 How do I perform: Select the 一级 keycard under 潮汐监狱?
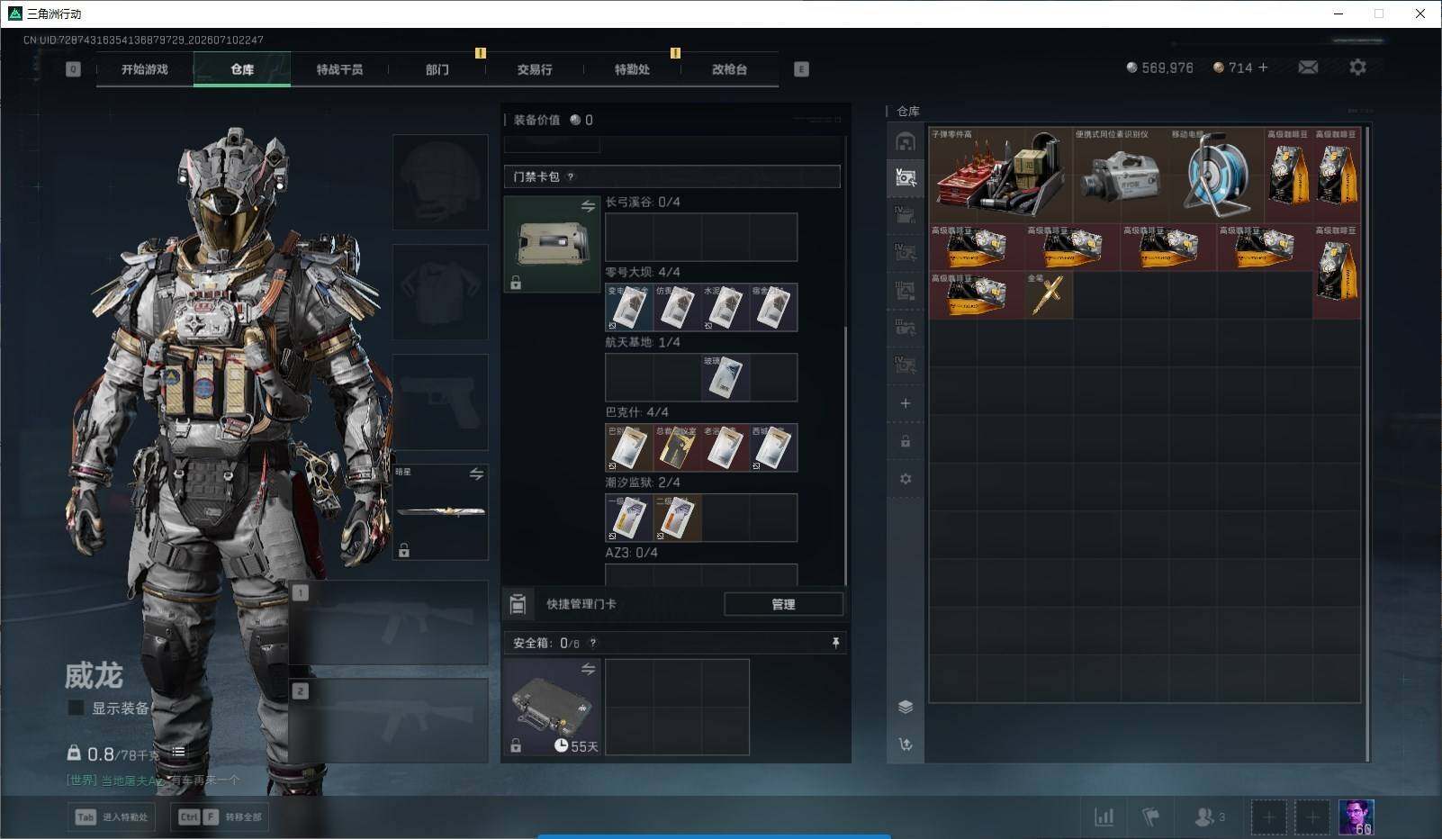point(628,519)
